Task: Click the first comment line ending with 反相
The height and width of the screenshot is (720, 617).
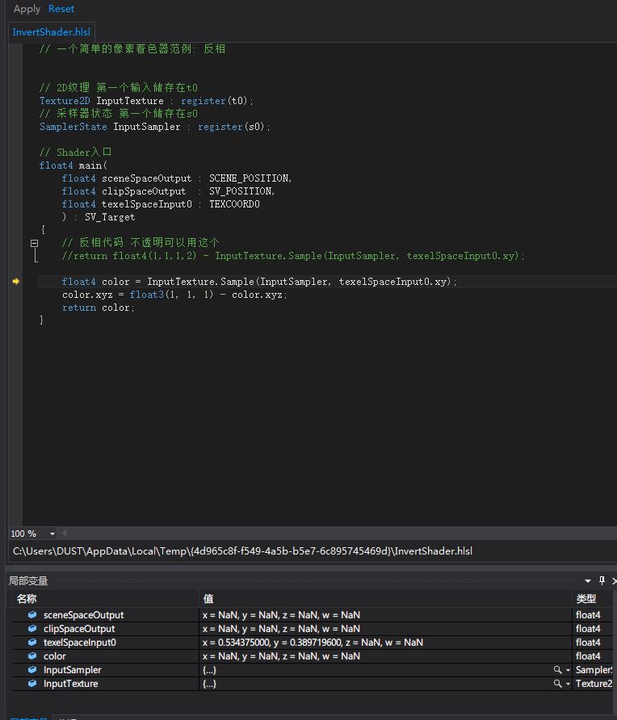Action: coord(132,48)
